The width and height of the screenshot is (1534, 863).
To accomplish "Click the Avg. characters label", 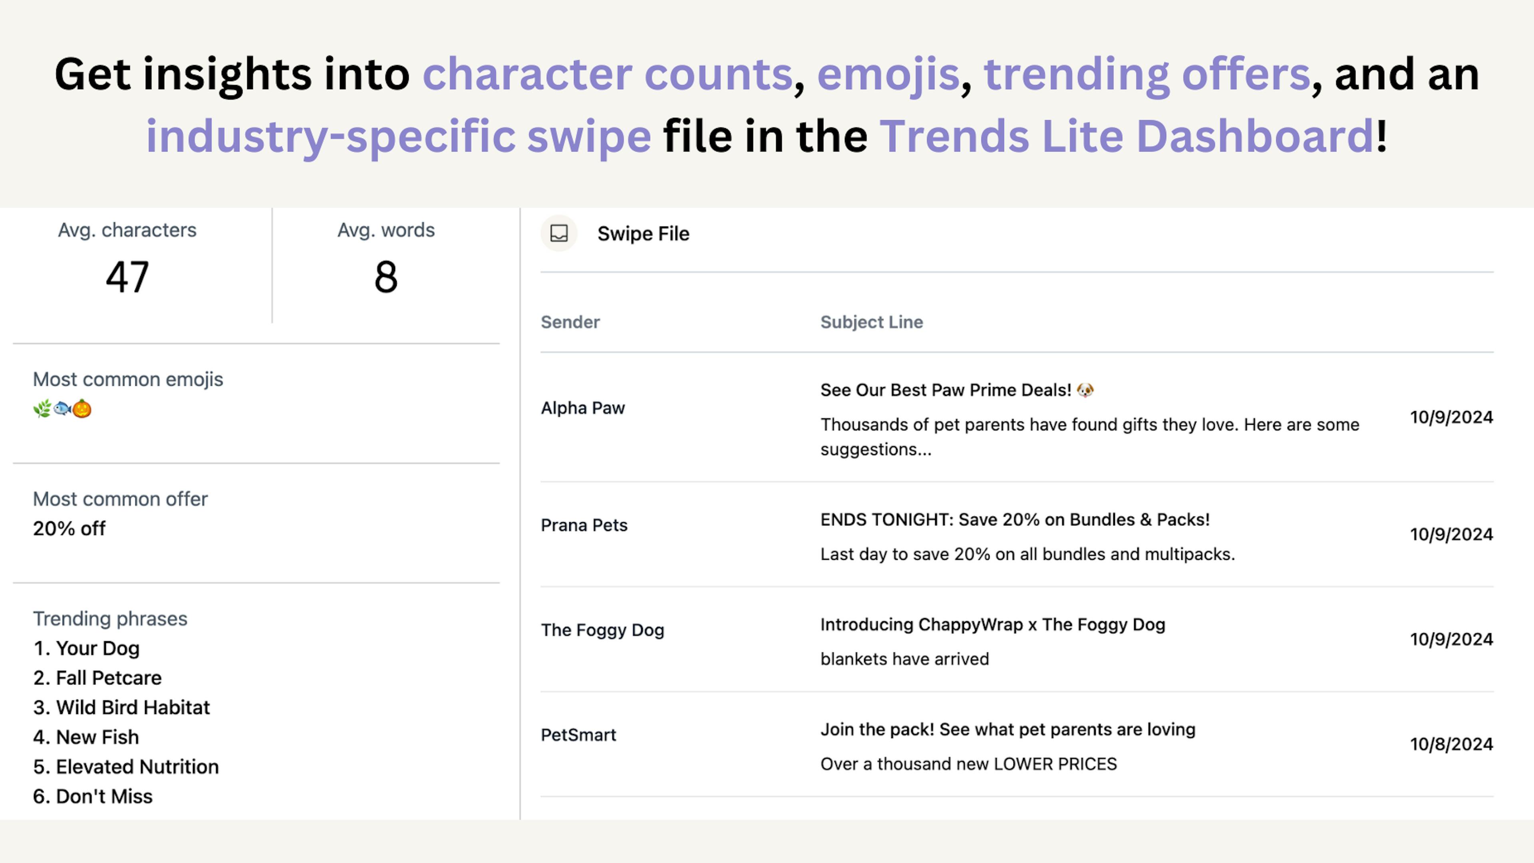I will click(127, 231).
